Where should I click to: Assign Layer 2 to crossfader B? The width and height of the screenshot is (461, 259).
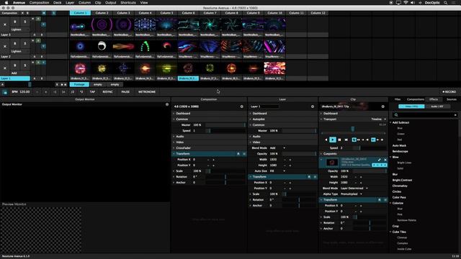click(x=42, y=56)
